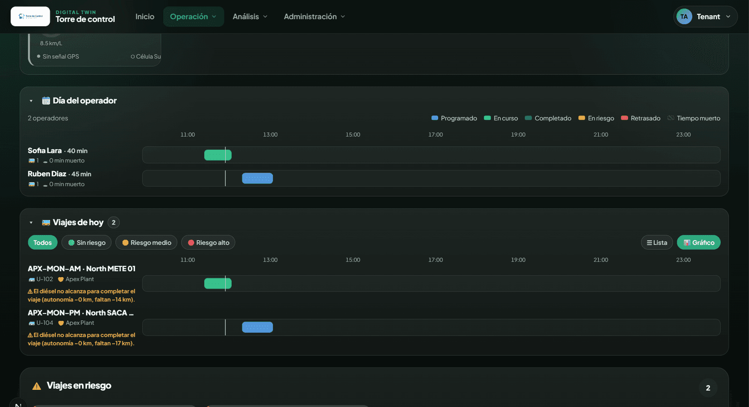
Task: Open the Tenant account dropdown
Action: click(x=706, y=17)
